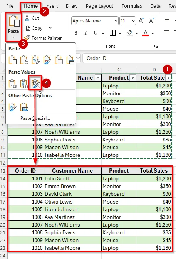Screen dimensions: 176x259
Task: Open Total Sales column filter dropdown
Action: (x=169, y=78)
